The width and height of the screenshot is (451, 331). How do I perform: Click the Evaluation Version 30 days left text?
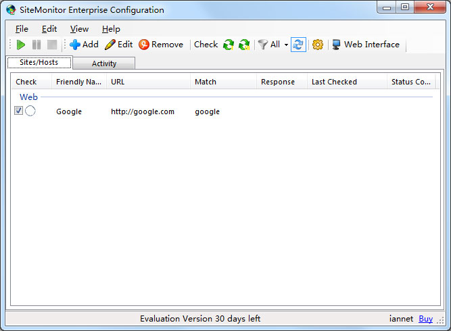(200, 319)
